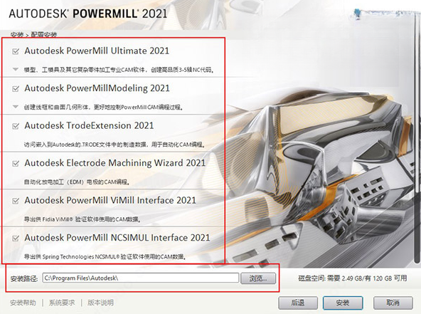Open the 系统要求 link
Screen dimensions: 421x314
(x=62, y=303)
